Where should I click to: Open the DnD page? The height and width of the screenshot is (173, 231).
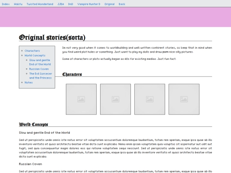click(x=71, y=4)
